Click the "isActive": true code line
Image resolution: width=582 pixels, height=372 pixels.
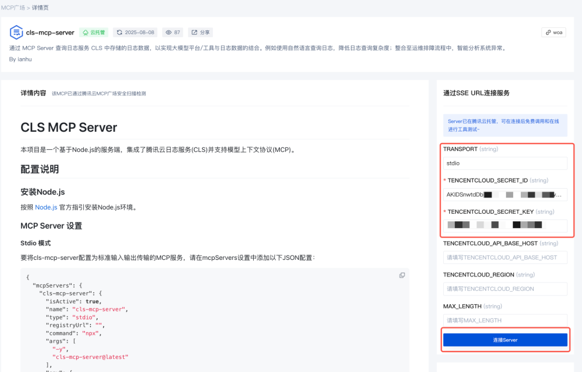(x=74, y=301)
